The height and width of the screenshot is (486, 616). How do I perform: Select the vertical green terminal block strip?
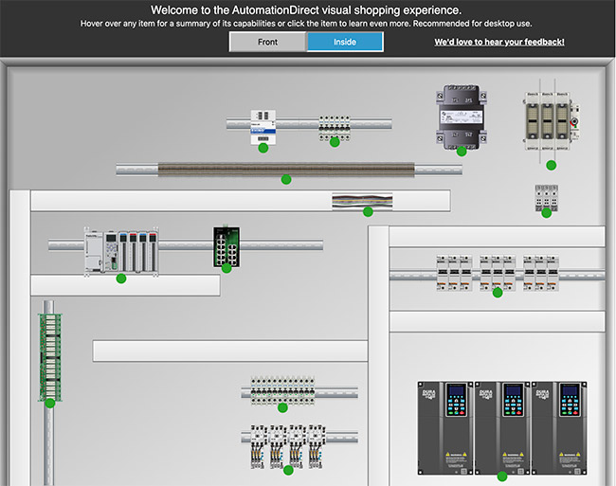click(48, 353)
